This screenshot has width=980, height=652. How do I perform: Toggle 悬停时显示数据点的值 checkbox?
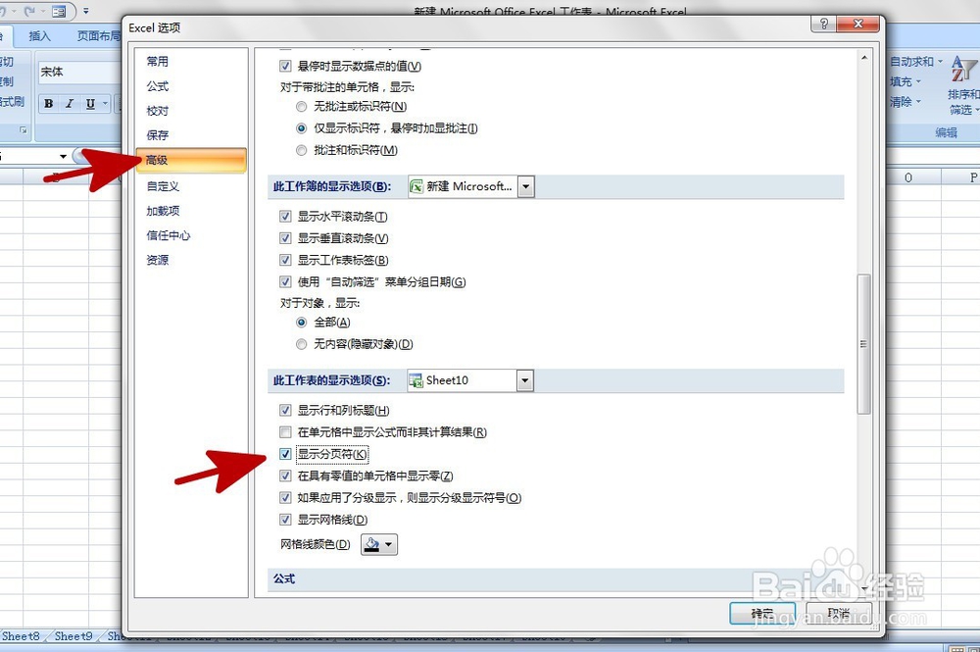[x=285, y=66]
